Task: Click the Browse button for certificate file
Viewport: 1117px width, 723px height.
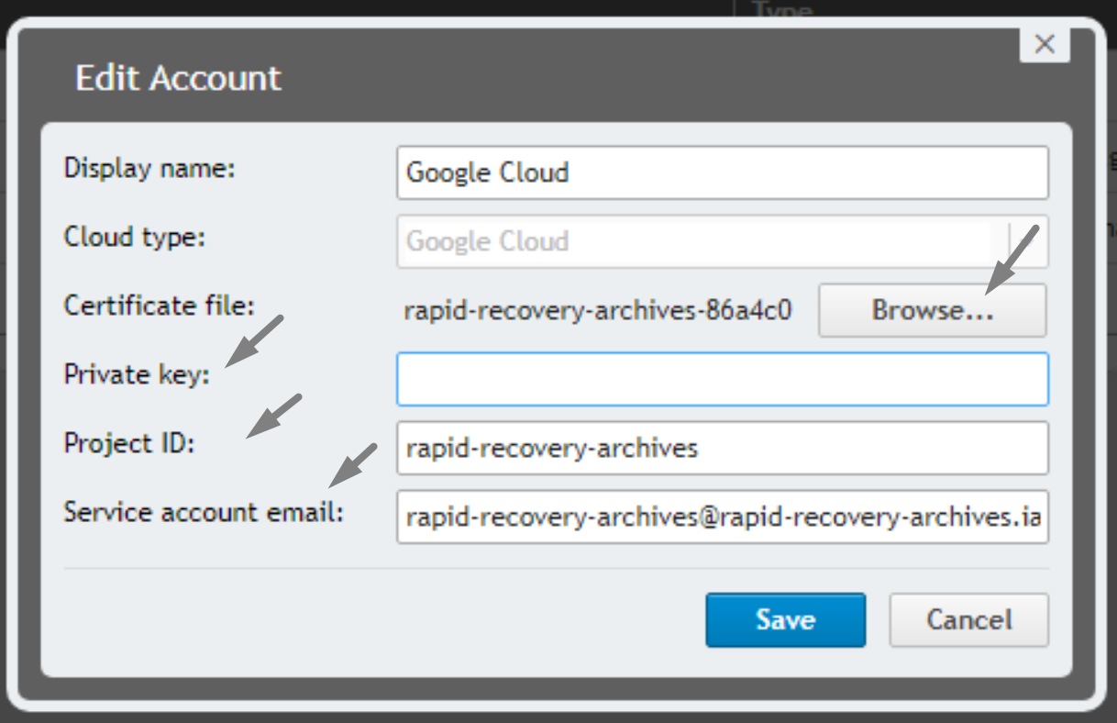Action: point(932,309)
